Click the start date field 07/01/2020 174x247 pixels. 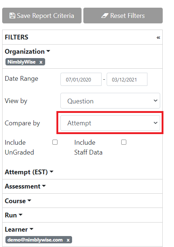tap(81, 79)
